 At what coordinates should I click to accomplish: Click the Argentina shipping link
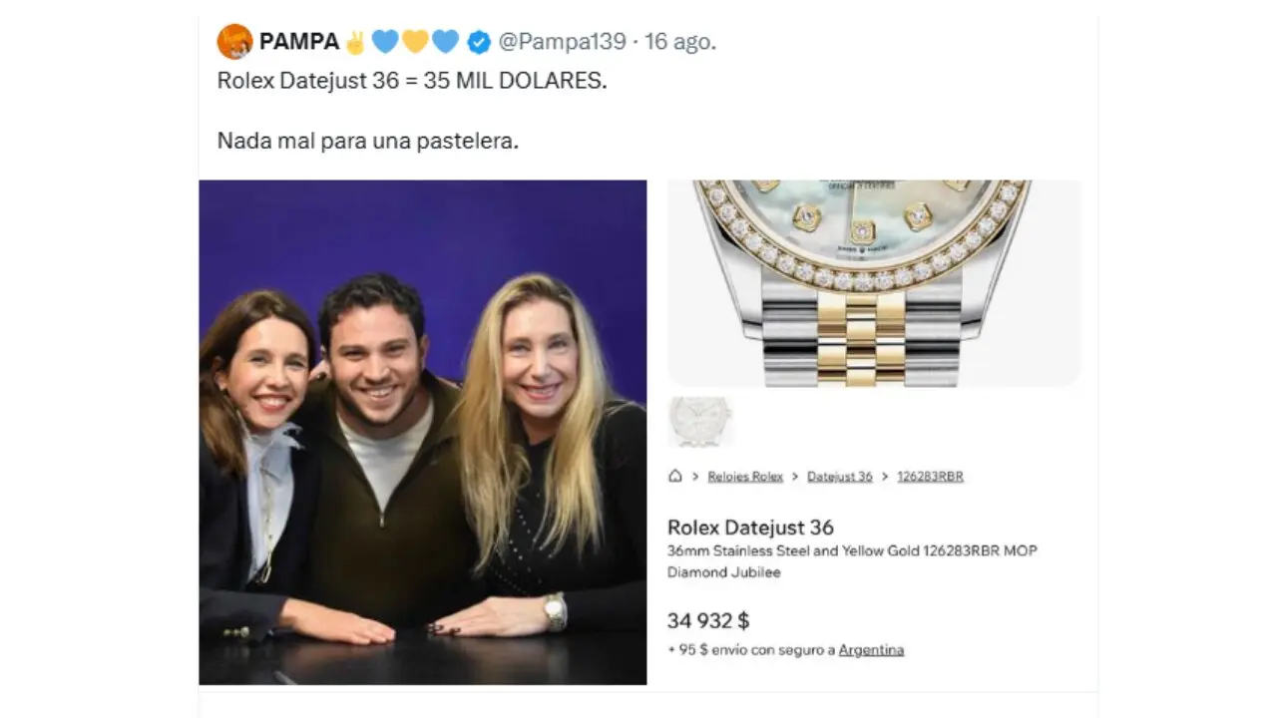click(871, 650)
